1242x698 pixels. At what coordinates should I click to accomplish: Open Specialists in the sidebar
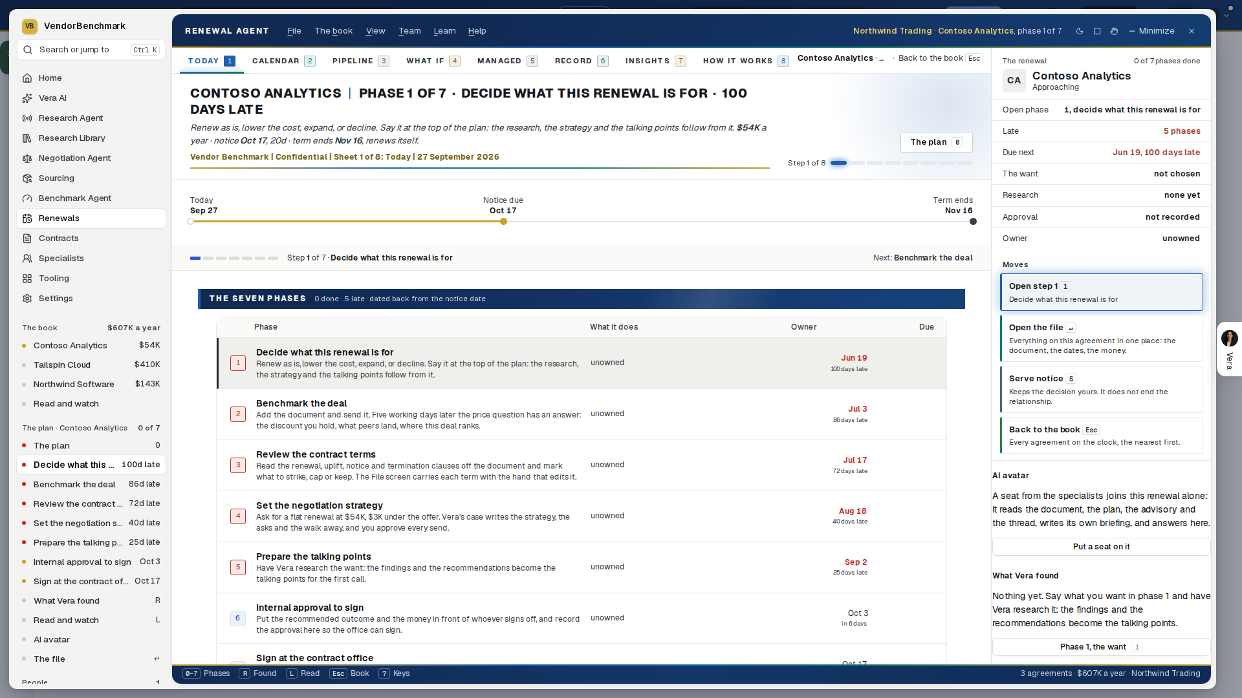pos(91,258)
